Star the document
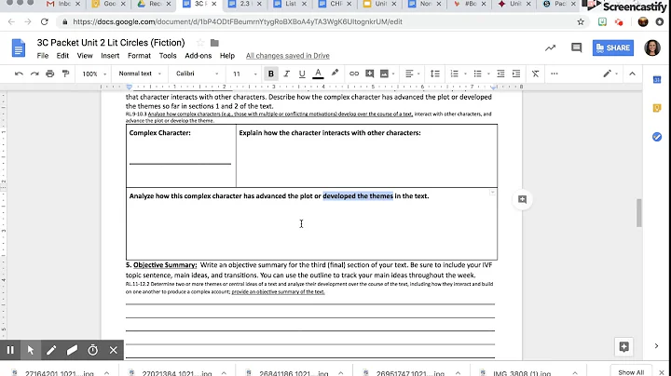This screenshot has width=671, height=376. 199,43
